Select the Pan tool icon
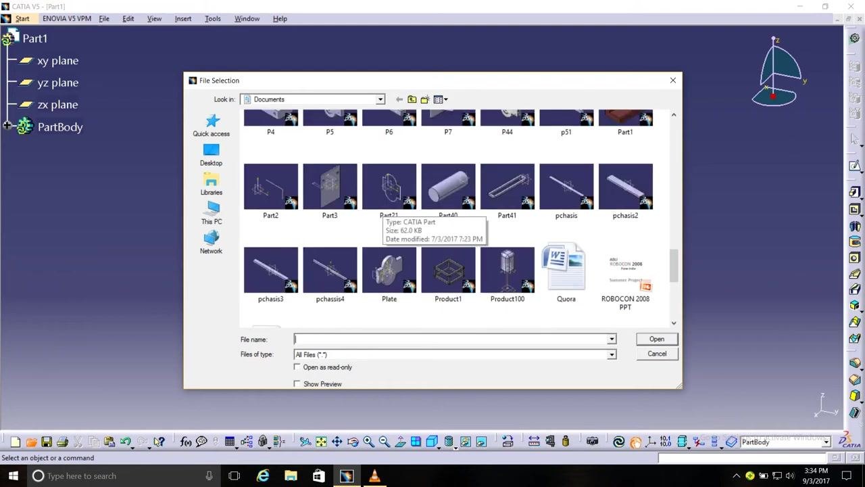The height and width of the screenshot is (487, 865). tap(337, 442)
